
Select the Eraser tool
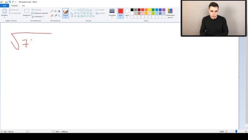(x=52, y=16)
